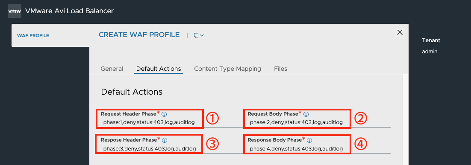
Task: Click the Request Header Phase label
Action: [129, 114]
